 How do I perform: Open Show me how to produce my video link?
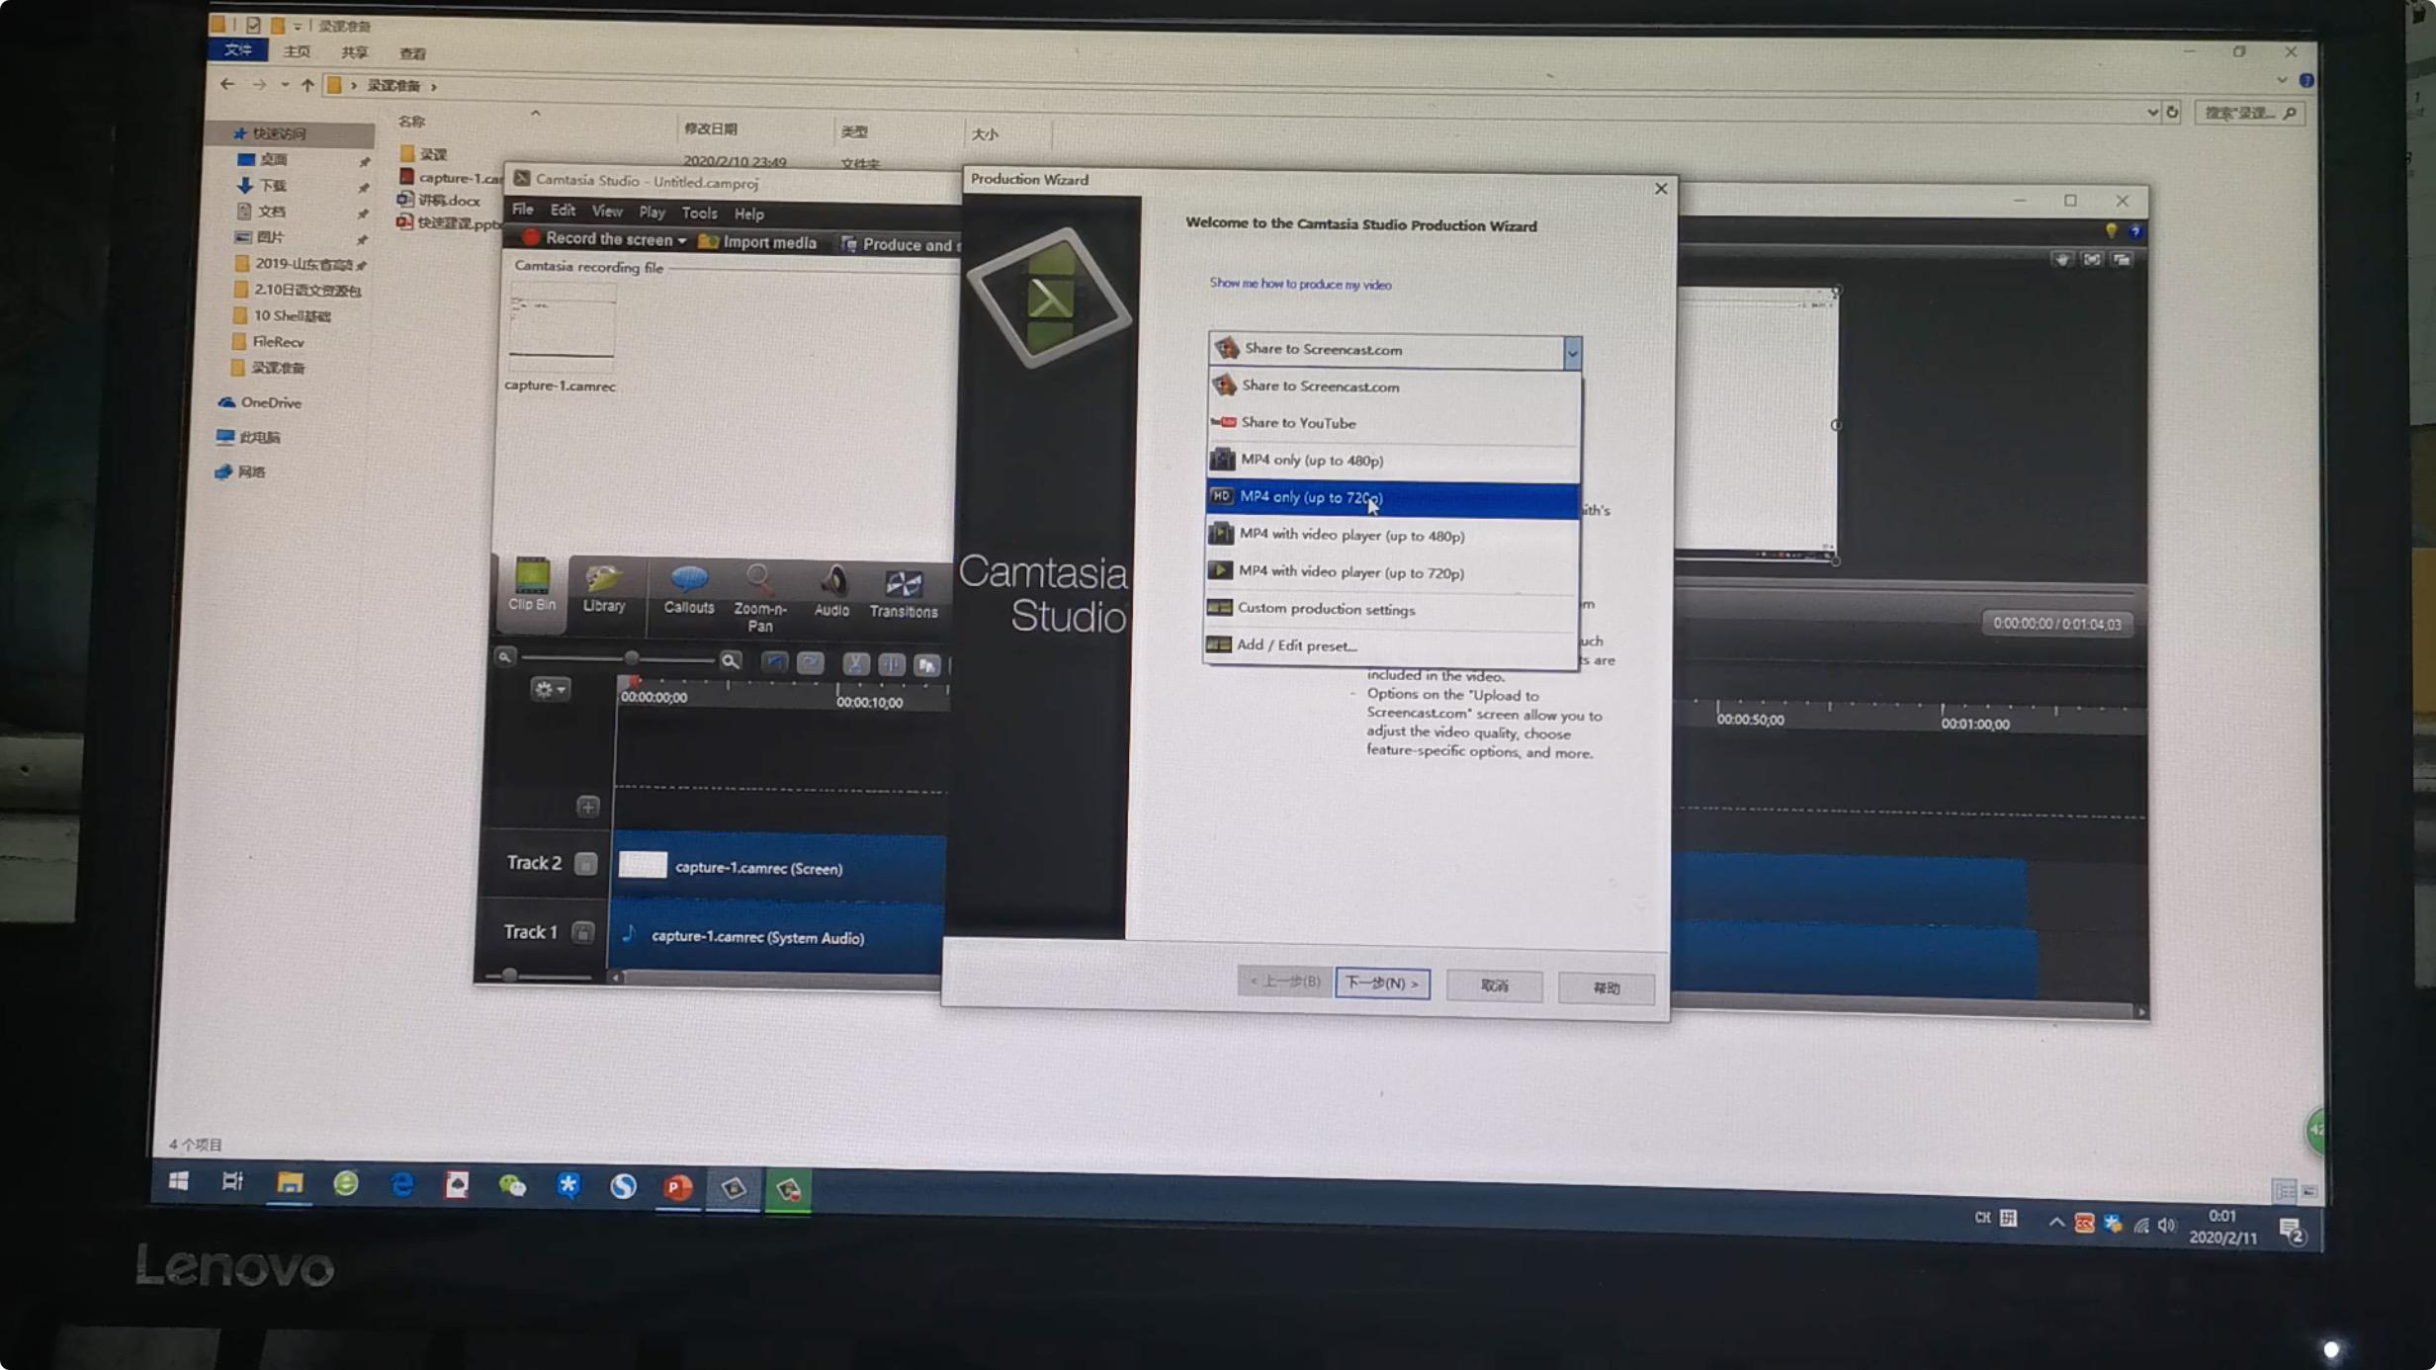click(x=1299, y=285)
